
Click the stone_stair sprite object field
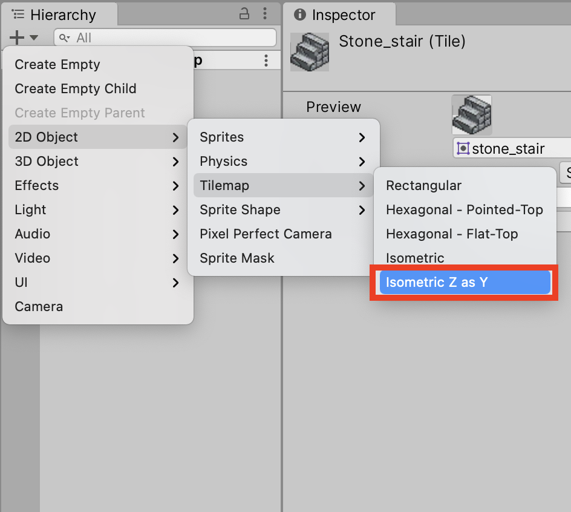[x=512, y=149]
